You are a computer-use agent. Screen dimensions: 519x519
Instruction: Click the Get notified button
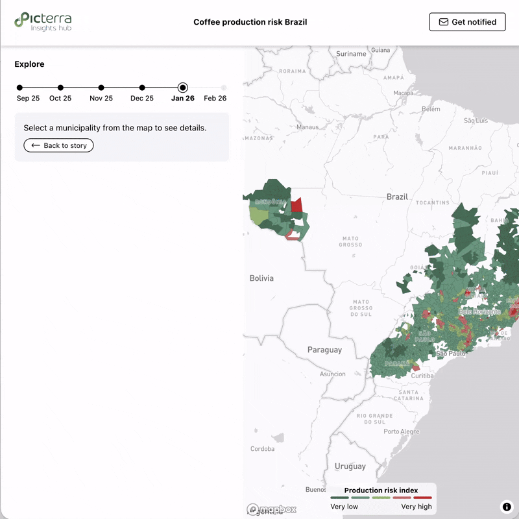pyautogui.click(x=466, y=21)
